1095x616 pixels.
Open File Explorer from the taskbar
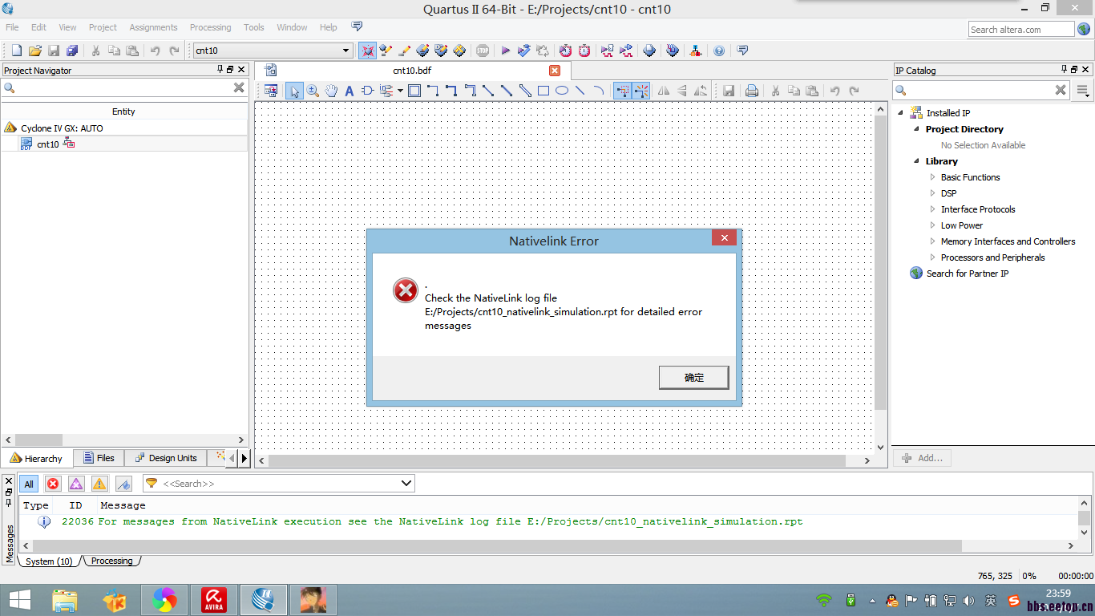(x=65, y=599)
